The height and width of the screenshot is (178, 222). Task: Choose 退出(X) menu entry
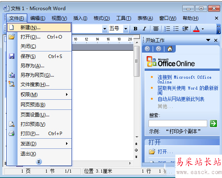click(39, 154)
